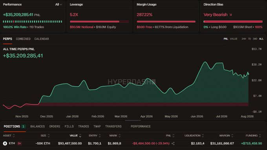Image resolution: width=267 pixels, height=150 pixels.
Task: Click the +$35,209,285.41 PNL figure
Action: click(18, 15)
